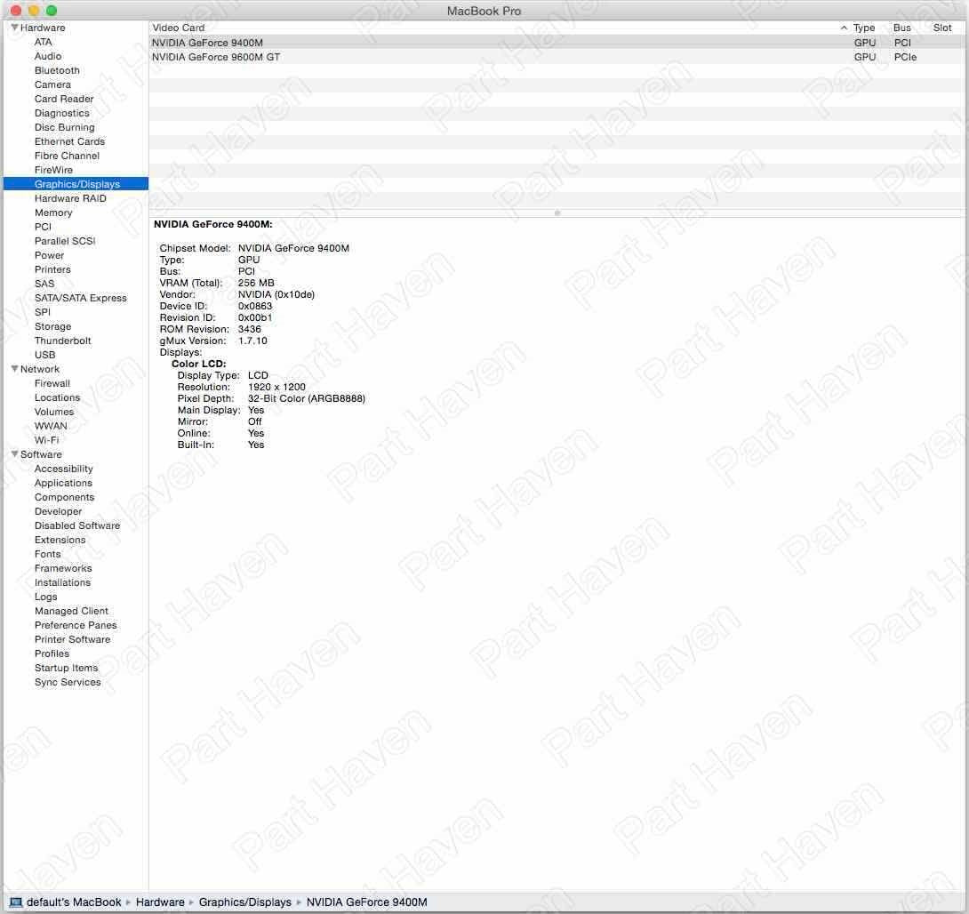Viewport: 969px width, 914px height.
Task: Open Frameworks under Software
Action: 63,568
